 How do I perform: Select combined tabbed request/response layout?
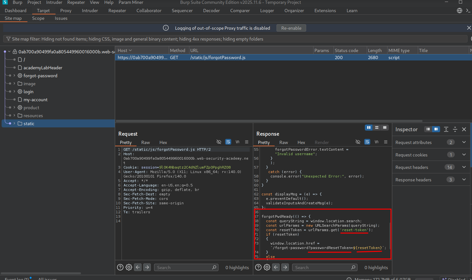[x=385, y=127]
